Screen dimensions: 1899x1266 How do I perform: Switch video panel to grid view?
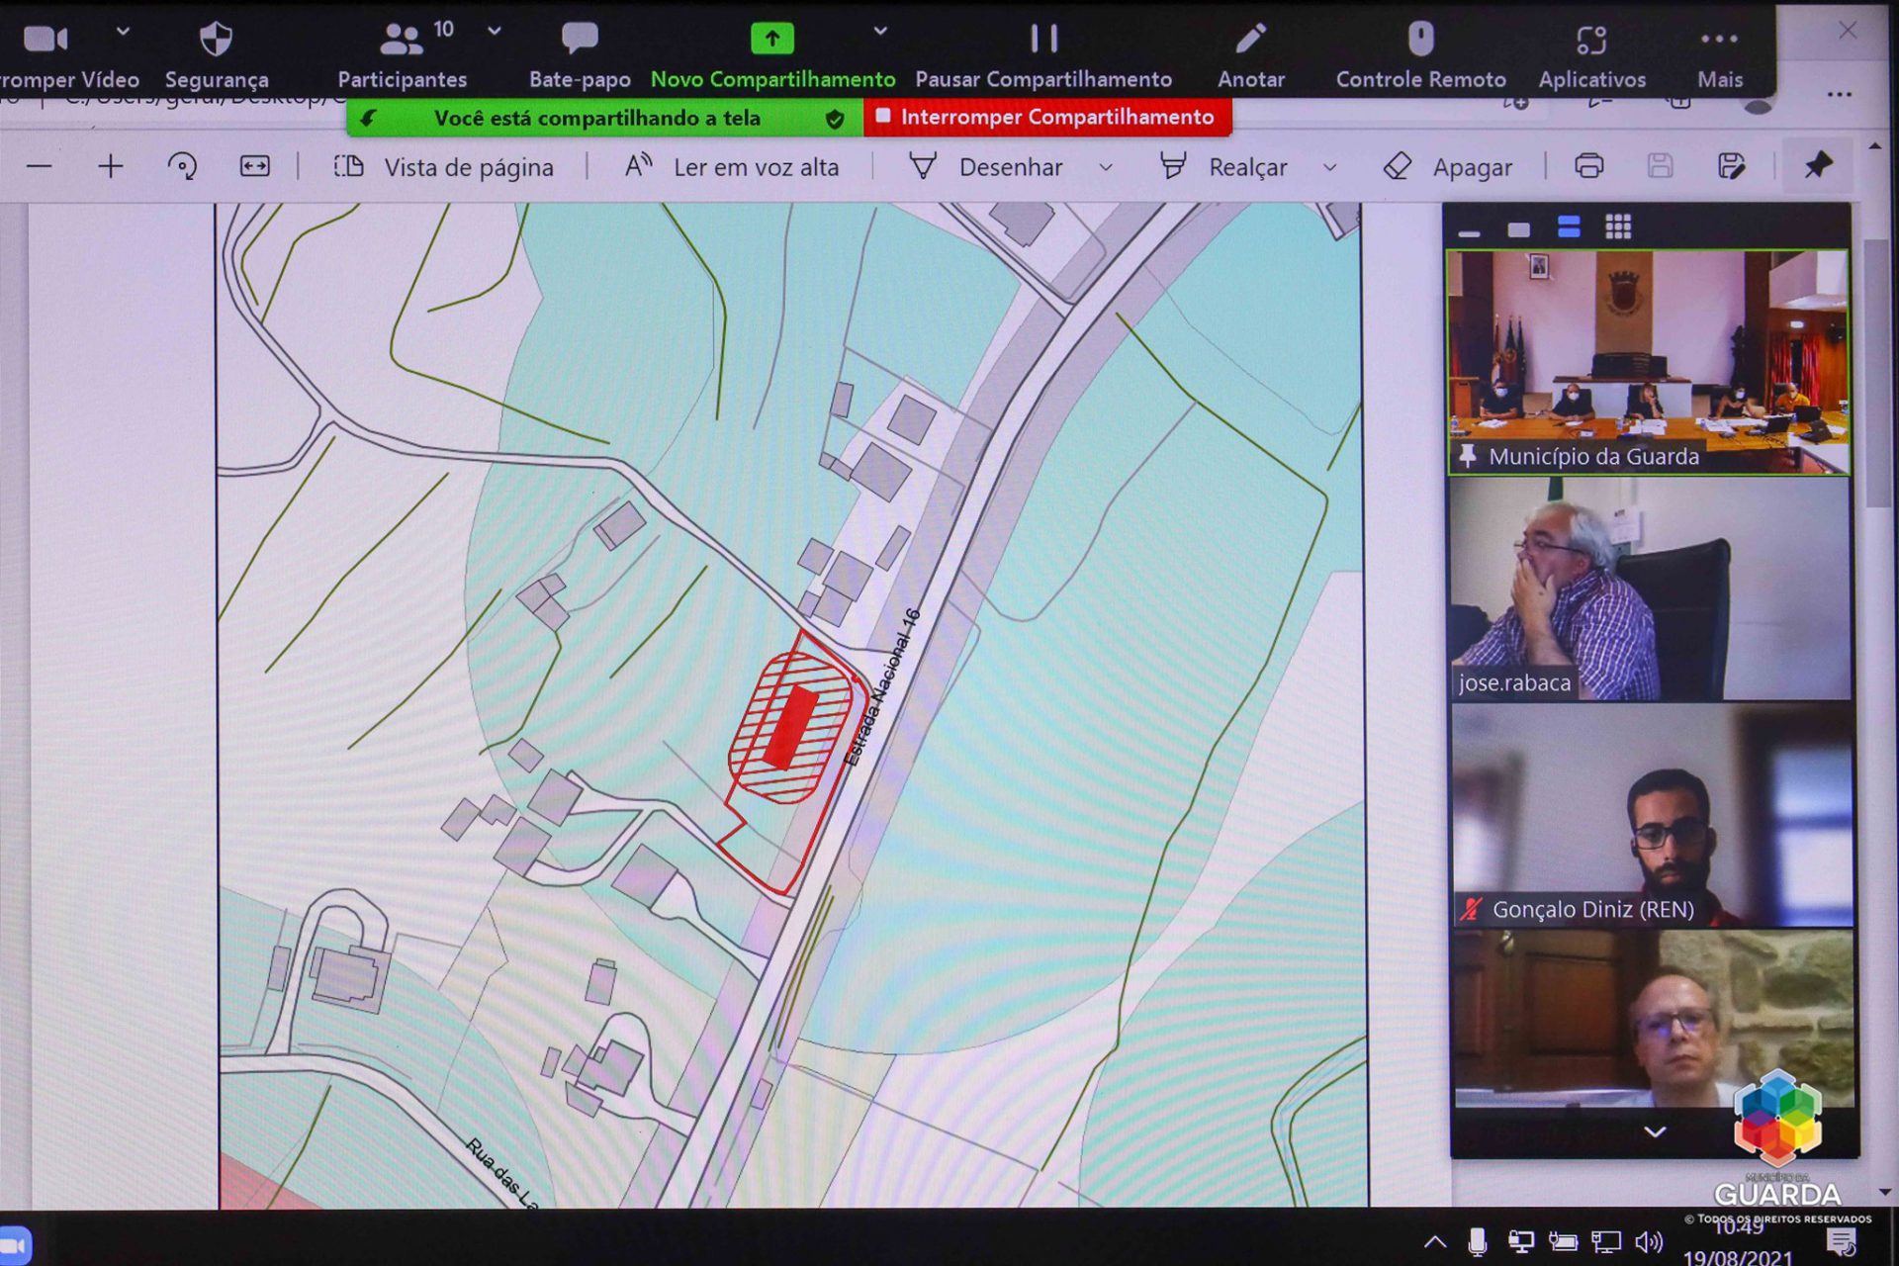point(1618,227)
